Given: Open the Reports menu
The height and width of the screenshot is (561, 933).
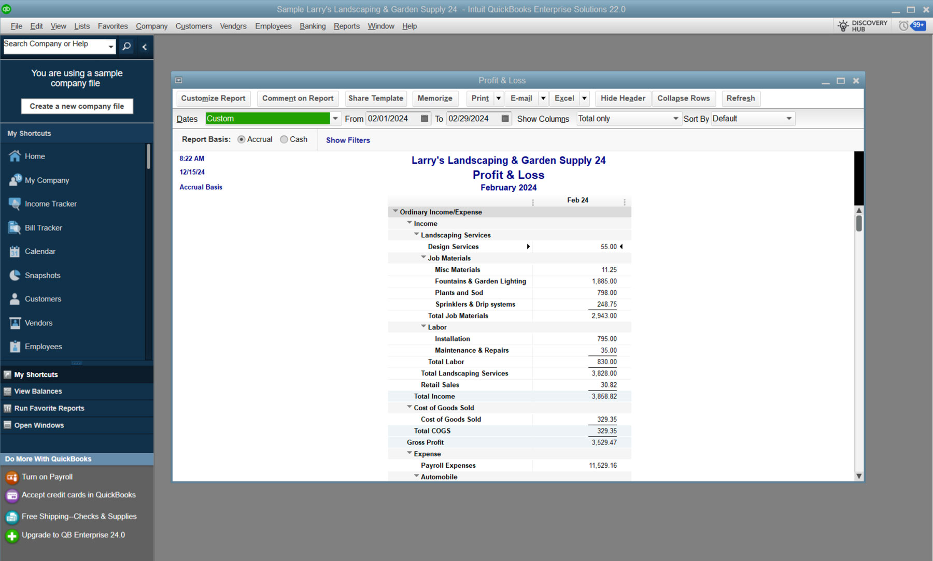Looking at the screenshot, I should click(x=347, y=26).
